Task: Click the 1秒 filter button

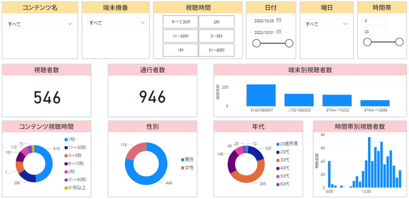Action: coord(180,50)
